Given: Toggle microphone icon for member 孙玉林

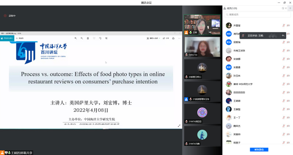Looking at the screenshot, I should pos(283,76).
